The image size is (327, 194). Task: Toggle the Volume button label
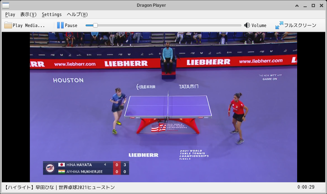coord(259,26)
